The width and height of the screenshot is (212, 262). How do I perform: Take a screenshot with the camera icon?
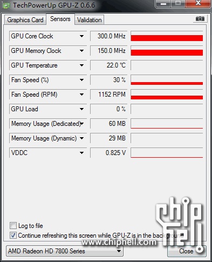200,19
